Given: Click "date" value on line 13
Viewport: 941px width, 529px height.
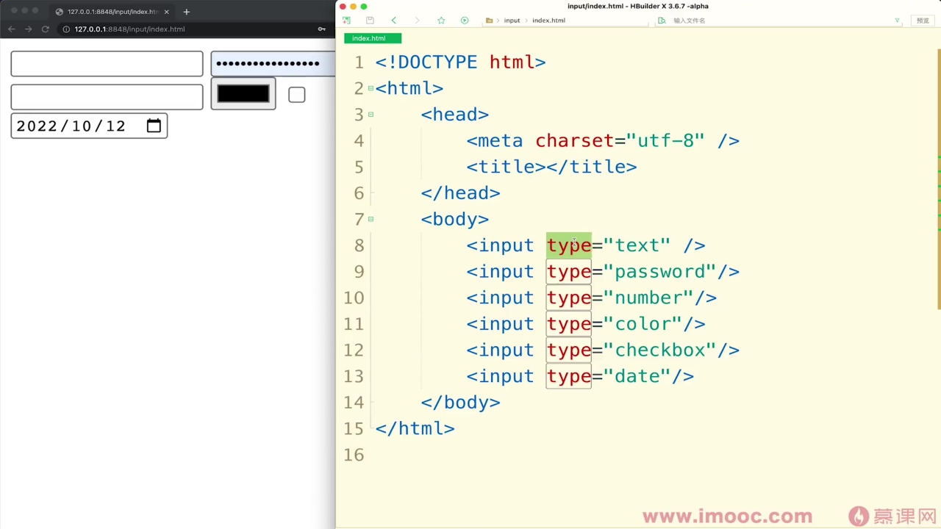Looking at the screenshot, I should 637,376.
